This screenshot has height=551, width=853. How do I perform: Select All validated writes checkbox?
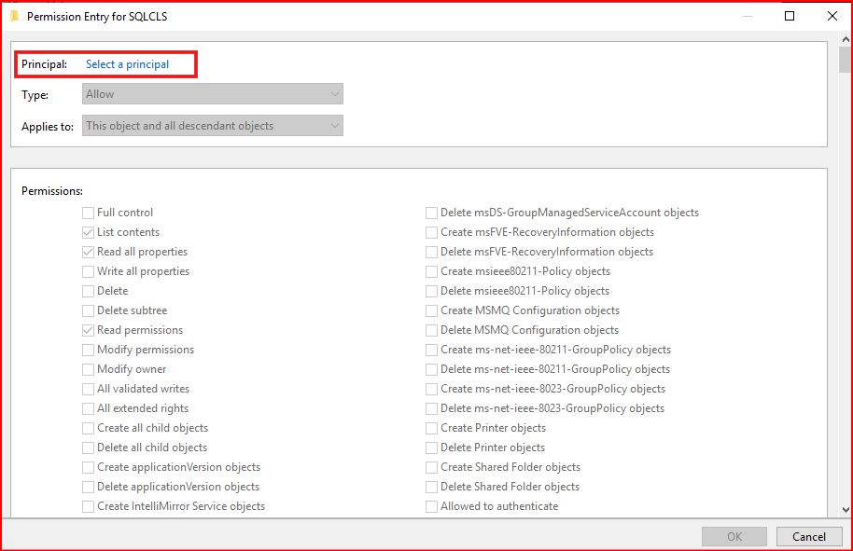pos(89,389)
